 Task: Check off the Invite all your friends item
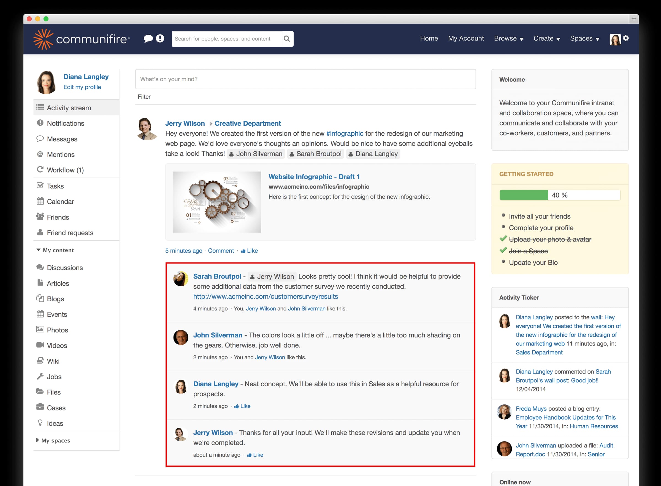point(503,216)
